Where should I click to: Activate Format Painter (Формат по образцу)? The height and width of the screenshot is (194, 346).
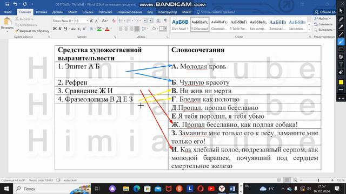click(x=32, y=31)
